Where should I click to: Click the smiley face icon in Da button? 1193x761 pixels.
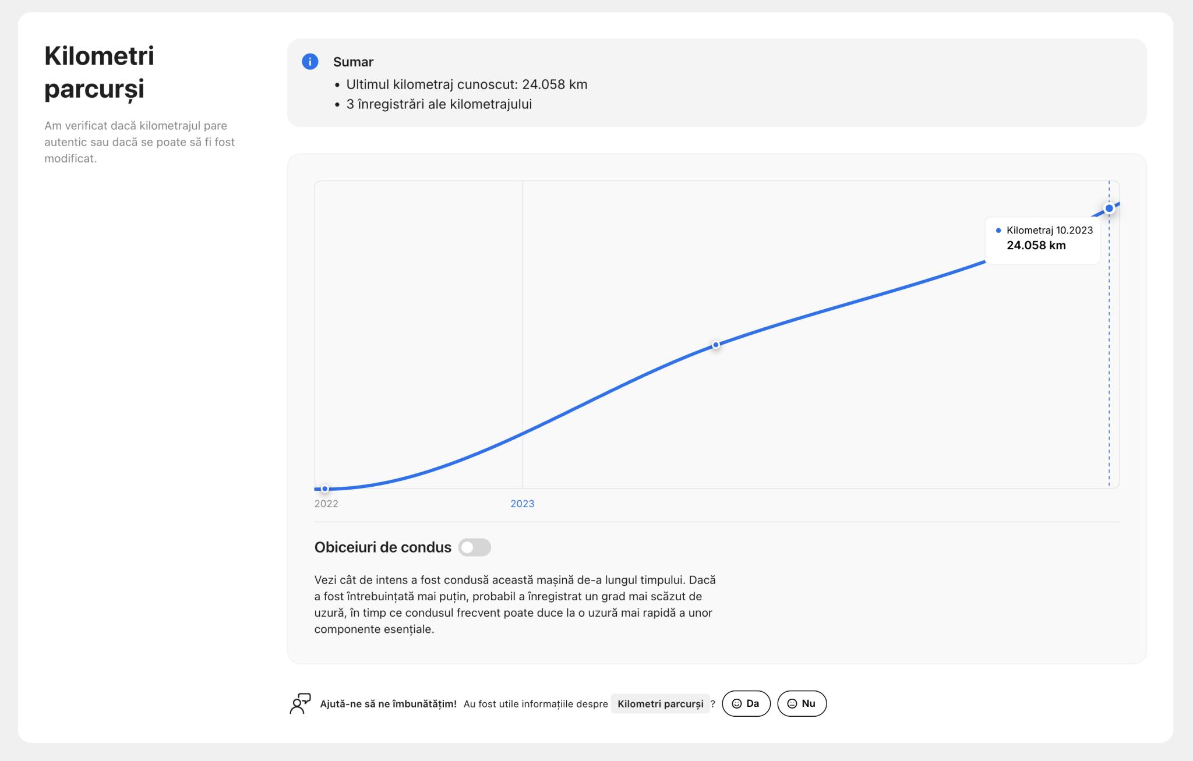[x=736, y=703]
